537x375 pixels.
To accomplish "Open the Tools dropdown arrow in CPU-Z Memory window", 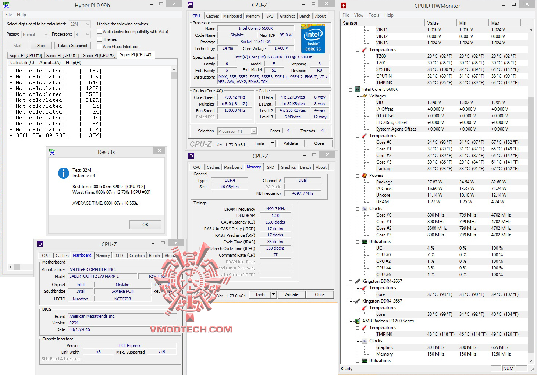I will click(x=273, y=294).
